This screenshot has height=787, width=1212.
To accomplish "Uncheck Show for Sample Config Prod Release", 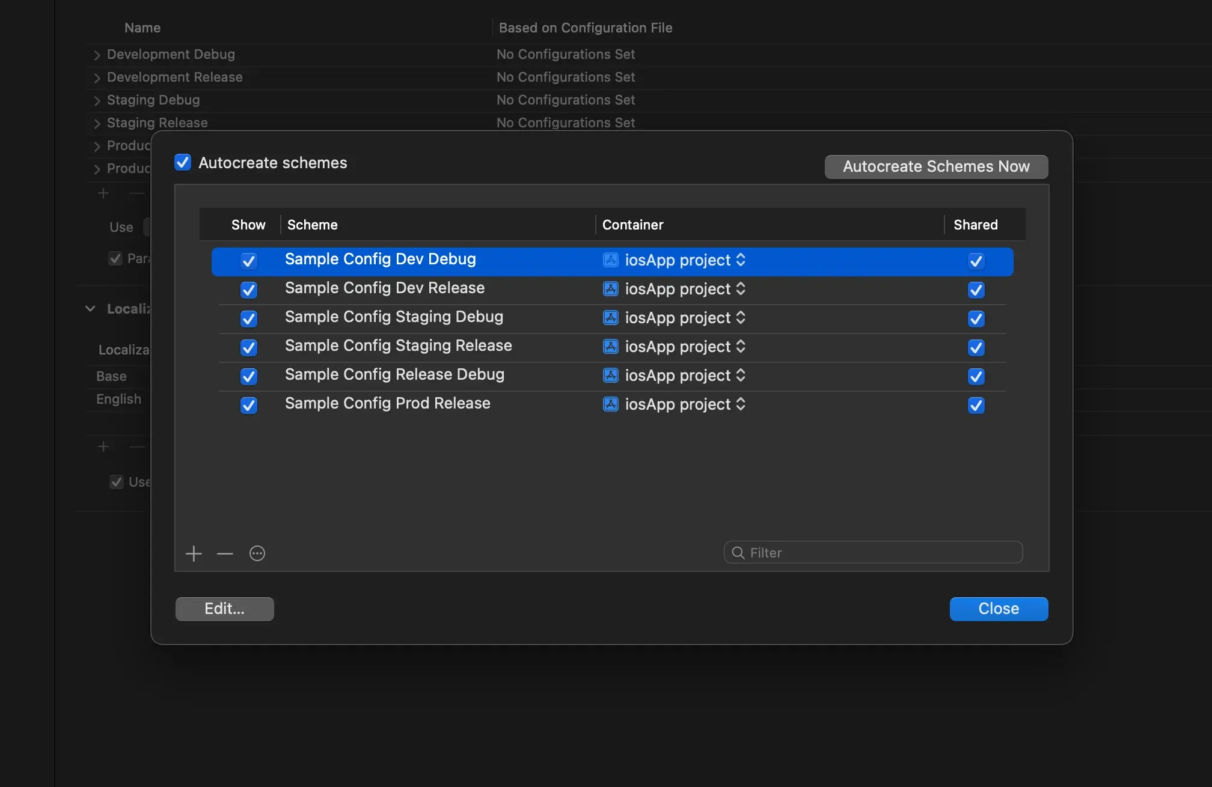I will [x=249, y=405].
